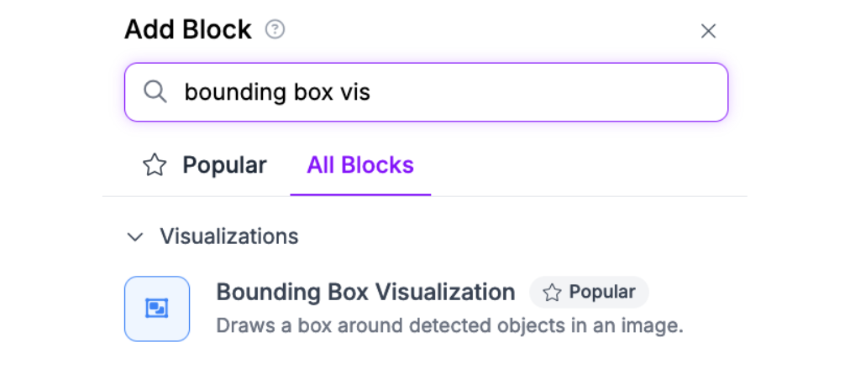Screen dimensions: 850x384
Task: Place cursor after "vis" in search text
Action: tap(371, 92)
